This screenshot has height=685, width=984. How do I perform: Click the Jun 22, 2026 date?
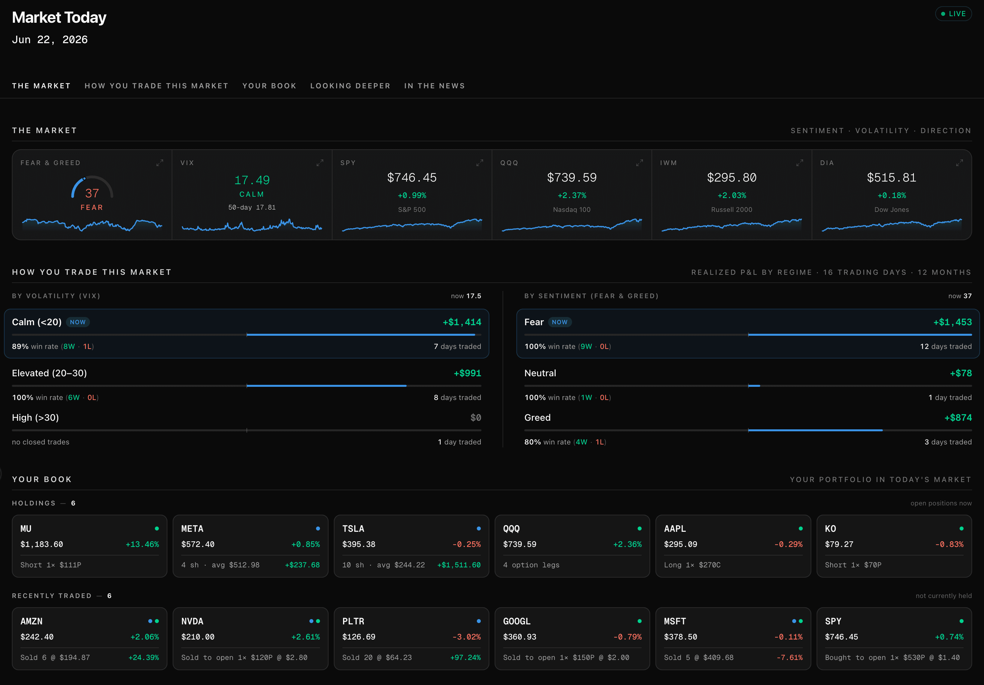point(50,40)
